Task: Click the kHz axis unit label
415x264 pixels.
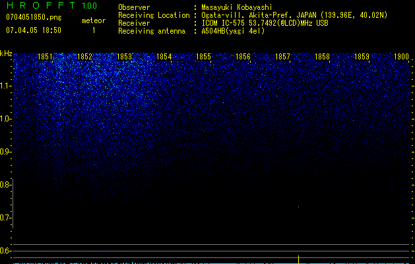Action: [6, 53]
